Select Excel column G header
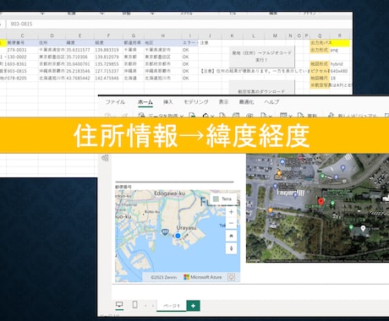The height and width of the screenshot is (321, 389). pos(134,35)
